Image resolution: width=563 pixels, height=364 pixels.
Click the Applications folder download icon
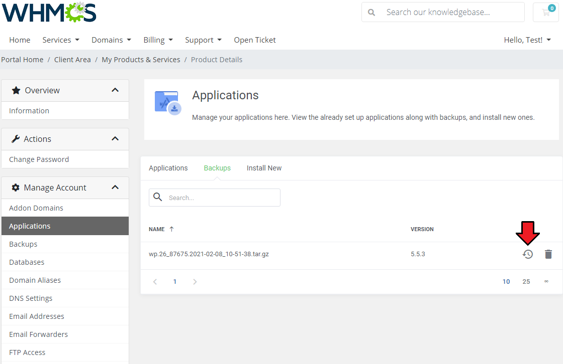click(168, 103)
